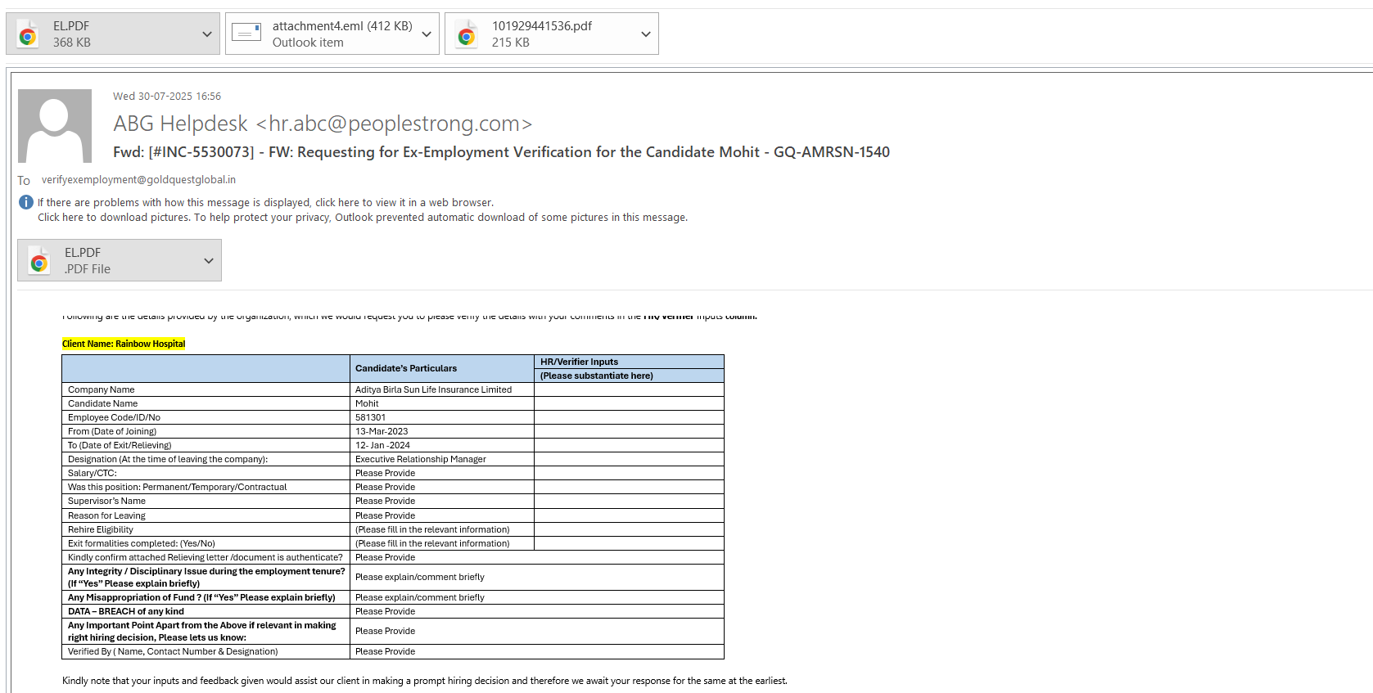1373x693 pixels.
Task: Click the blue info icon in the message bar
Action: pyautogui.click(x=26, y=202)
